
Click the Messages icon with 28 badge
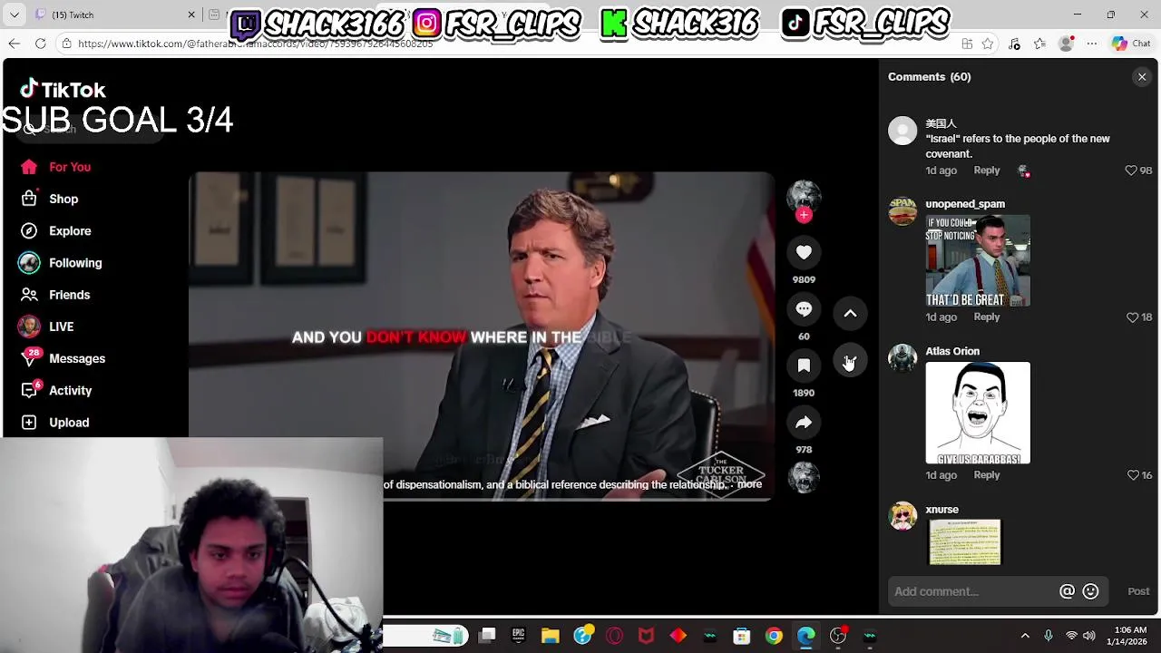click(x=29, y=358)
